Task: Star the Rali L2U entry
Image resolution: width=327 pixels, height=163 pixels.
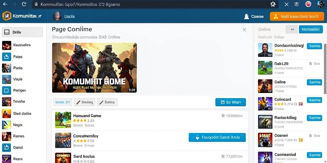Action: coord(310,64)
